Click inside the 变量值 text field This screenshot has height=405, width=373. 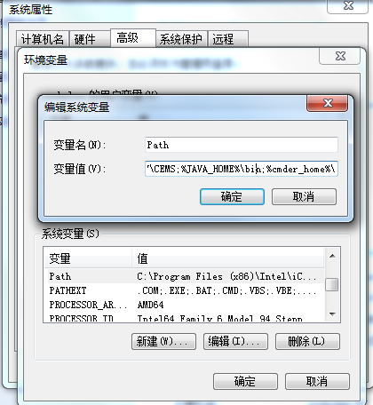coord(242,169)
